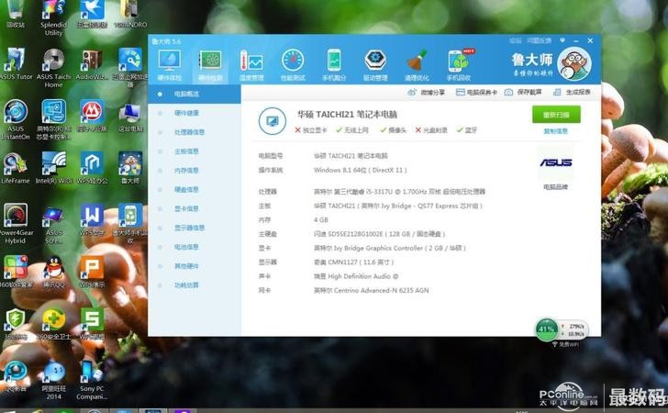Select the 硬件检测 hardware detection icon
The image size is (668, 413).
click(x=210, y=65)
